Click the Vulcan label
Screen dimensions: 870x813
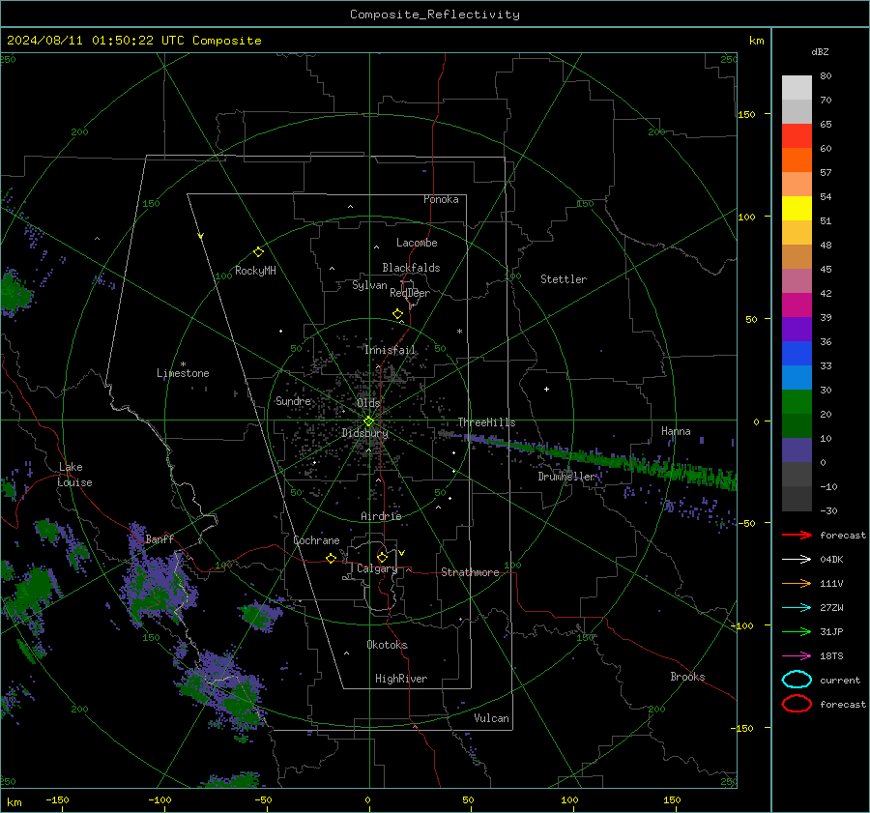[492, 718]
